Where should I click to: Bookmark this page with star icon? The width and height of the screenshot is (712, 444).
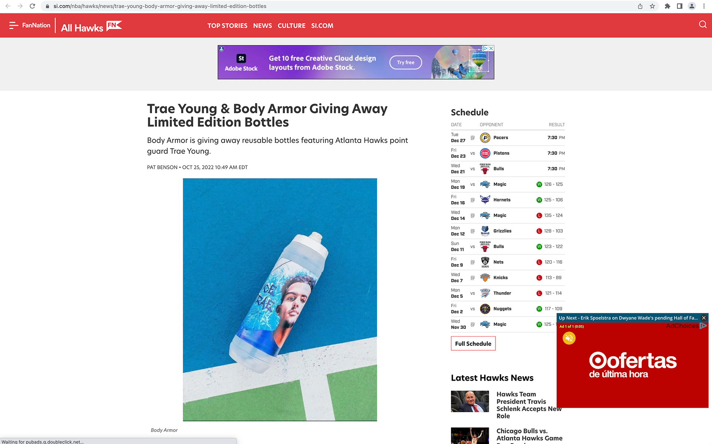652,6
